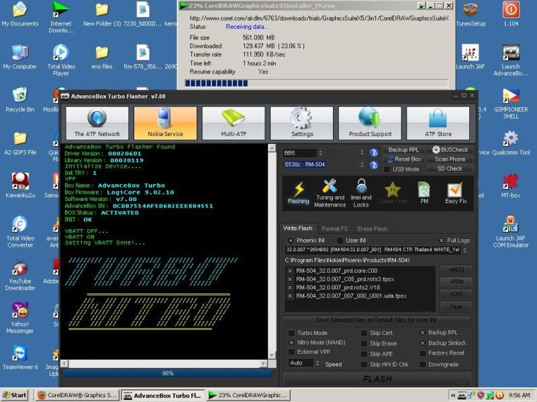537x402 pixels.
Task: Click CorelDRAW download progress bar
Action: tap(316, 83)
